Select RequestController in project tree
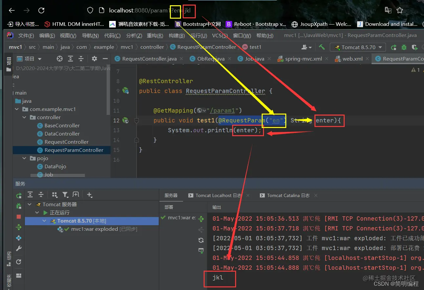Screen dimensions: 424x290 coord(63,142)
